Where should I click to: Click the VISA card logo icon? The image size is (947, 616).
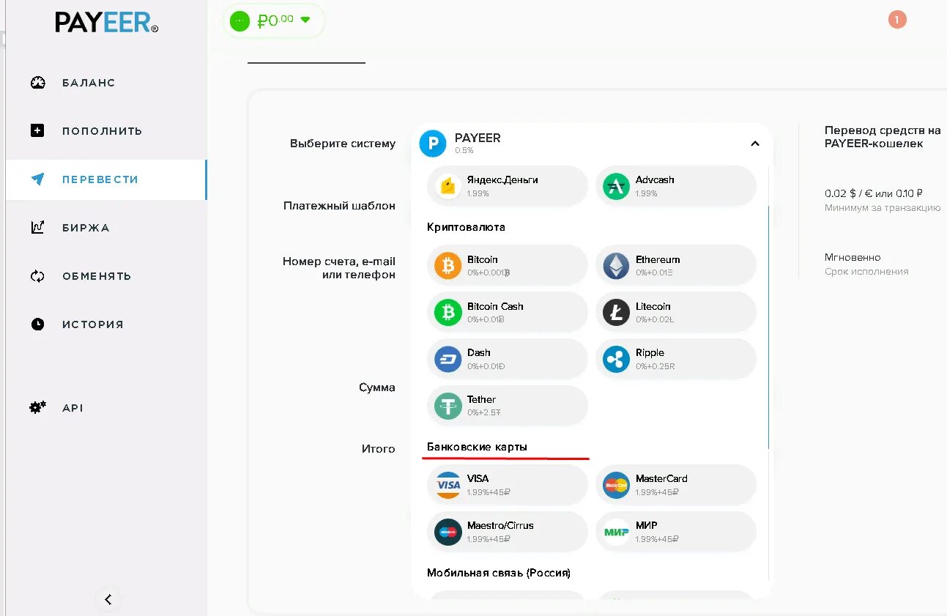448,485
